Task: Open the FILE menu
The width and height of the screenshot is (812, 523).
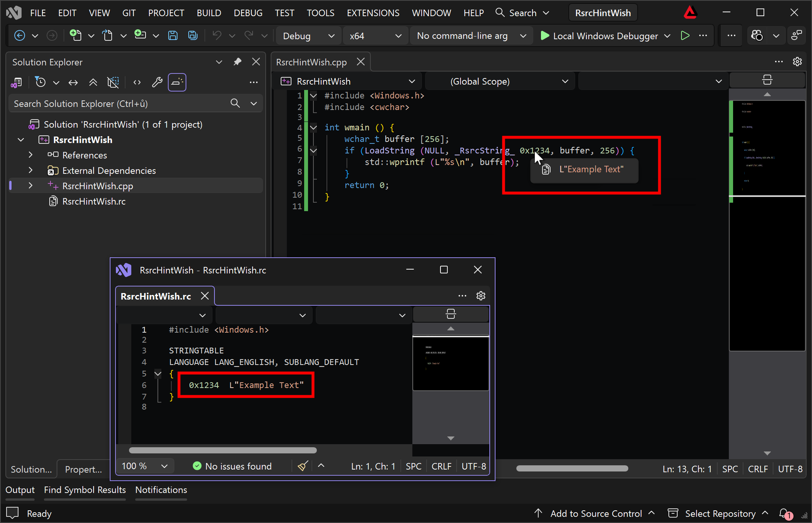Action: coord(38,13)
